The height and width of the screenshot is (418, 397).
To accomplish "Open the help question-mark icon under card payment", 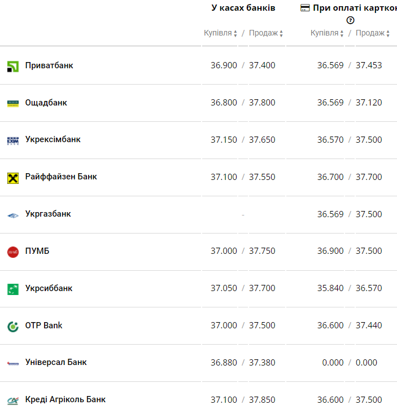I will 350,20.
